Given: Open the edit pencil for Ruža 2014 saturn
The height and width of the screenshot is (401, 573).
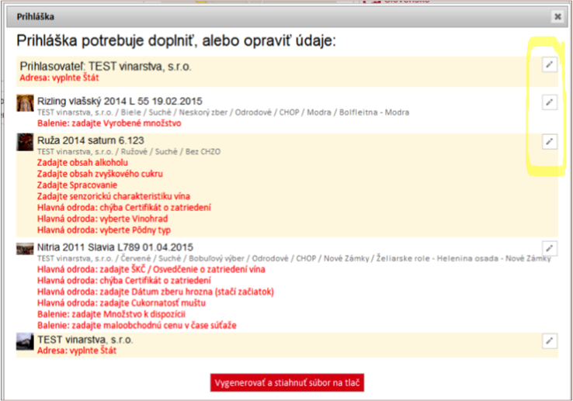Looking at the screenshot, I should (549, 142).
